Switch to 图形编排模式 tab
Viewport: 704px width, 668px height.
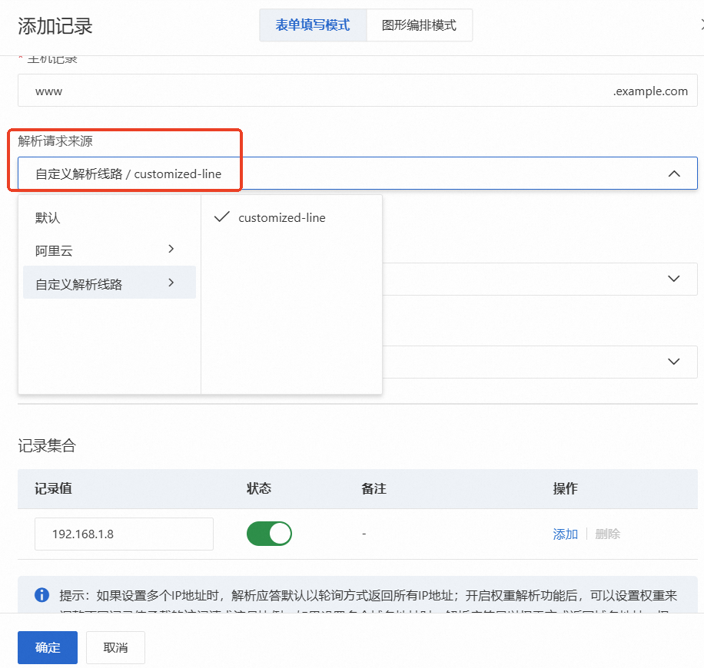420,25
